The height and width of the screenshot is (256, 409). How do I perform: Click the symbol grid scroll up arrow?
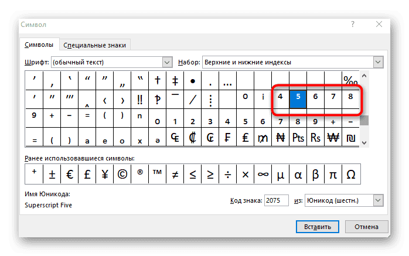[x=364, y=76]
